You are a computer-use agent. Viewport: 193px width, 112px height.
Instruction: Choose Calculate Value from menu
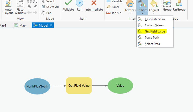click(155, 19)
